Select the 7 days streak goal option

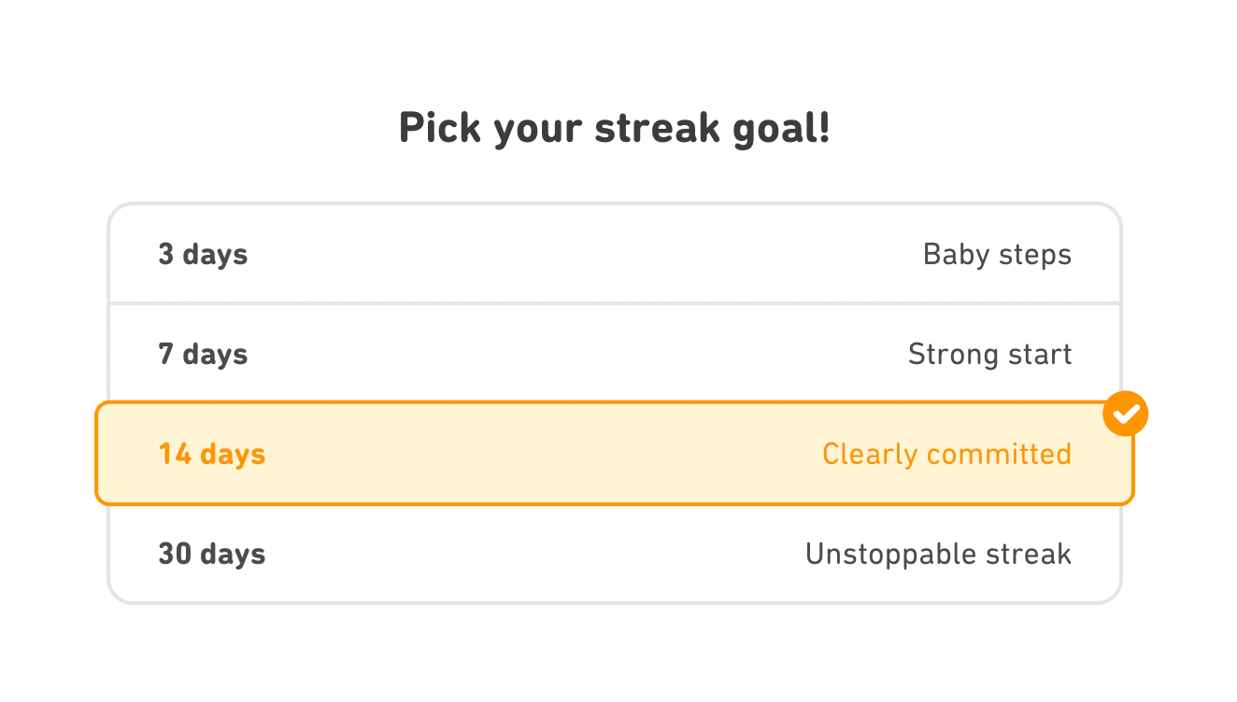(614, 354)
